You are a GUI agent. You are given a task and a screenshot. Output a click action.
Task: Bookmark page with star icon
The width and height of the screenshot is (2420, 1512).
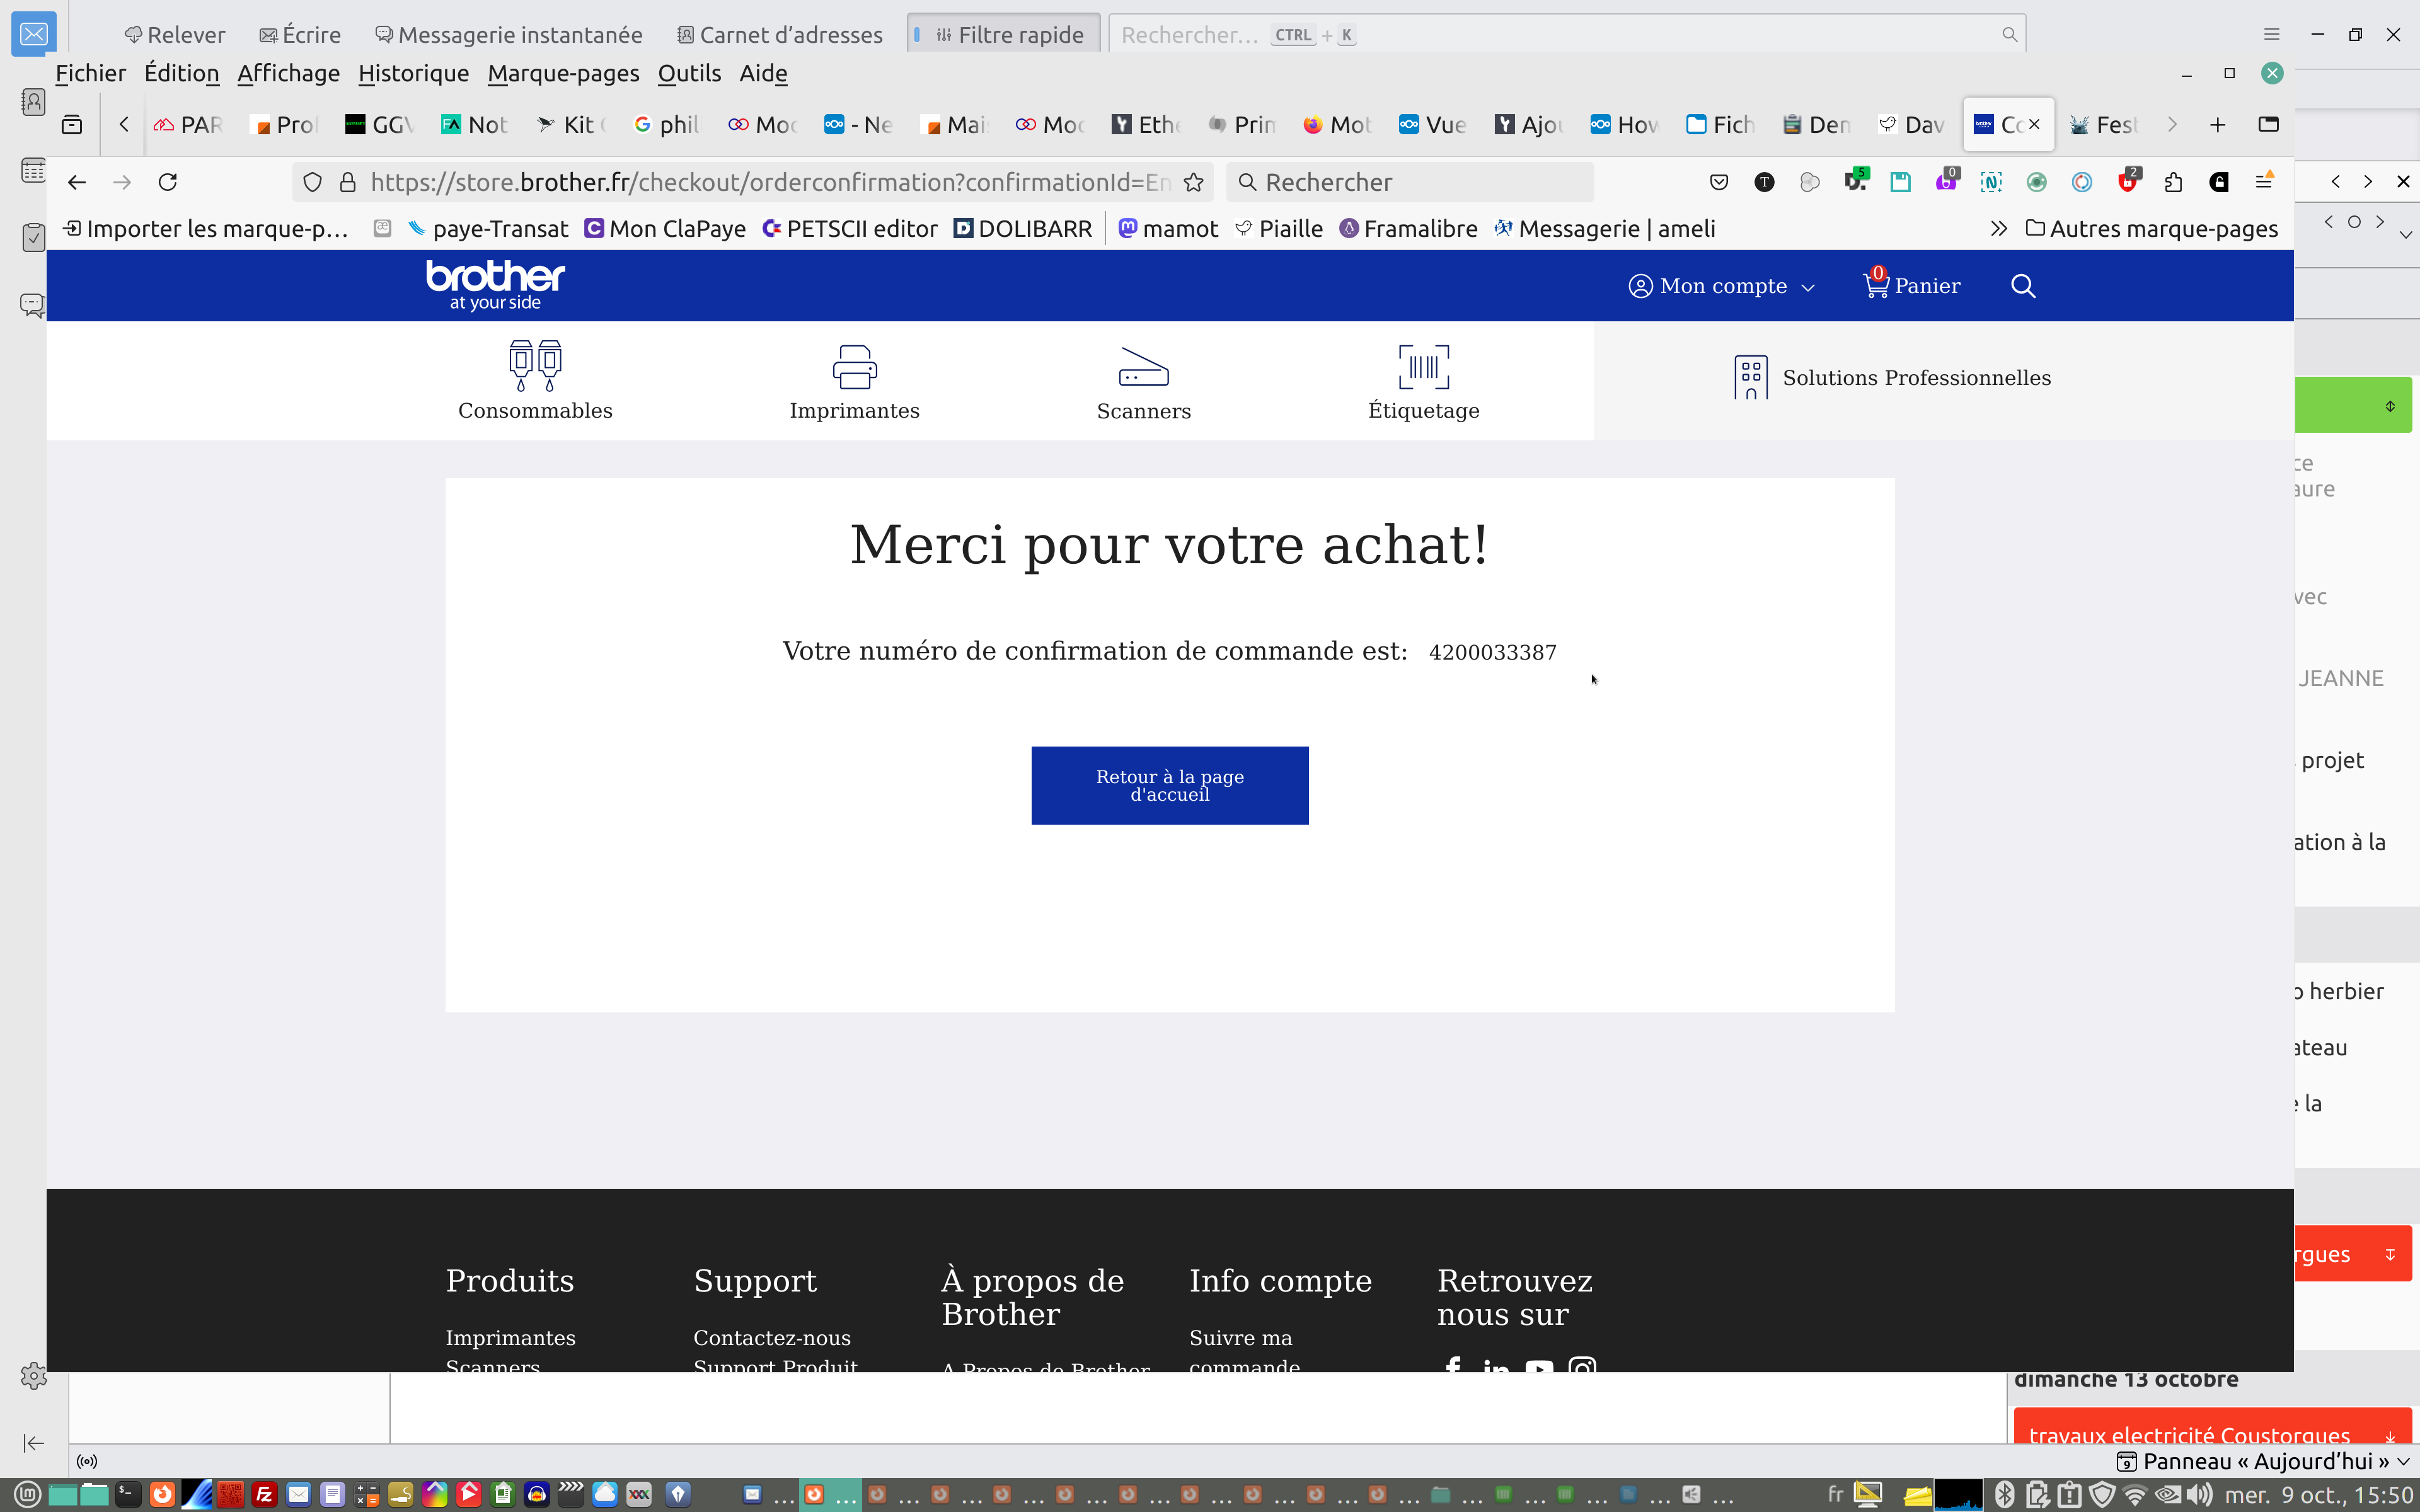[1193, 182]
